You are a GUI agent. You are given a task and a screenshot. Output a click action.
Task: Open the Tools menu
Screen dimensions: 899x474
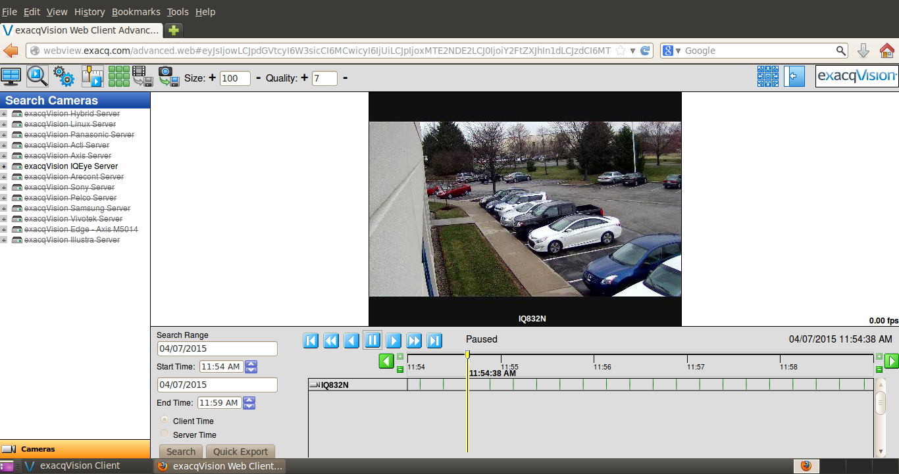[x=178, y=12]
